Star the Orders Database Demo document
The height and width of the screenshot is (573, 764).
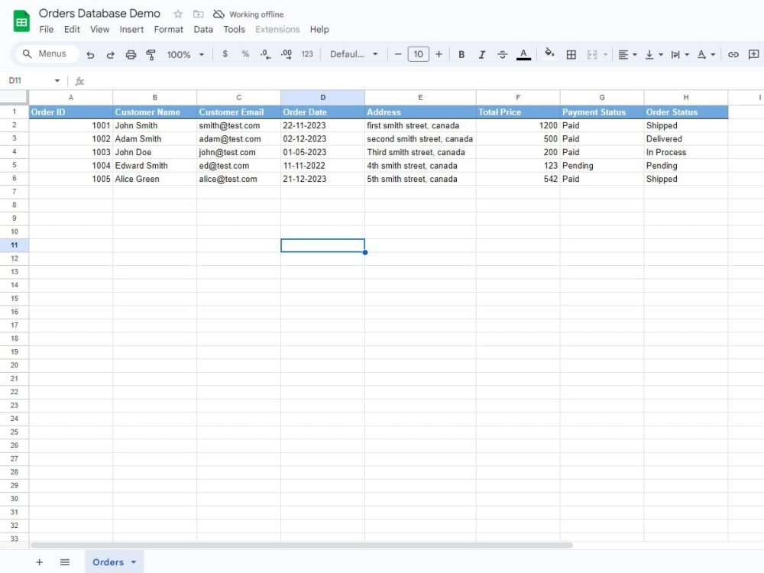tap(178, 14)
